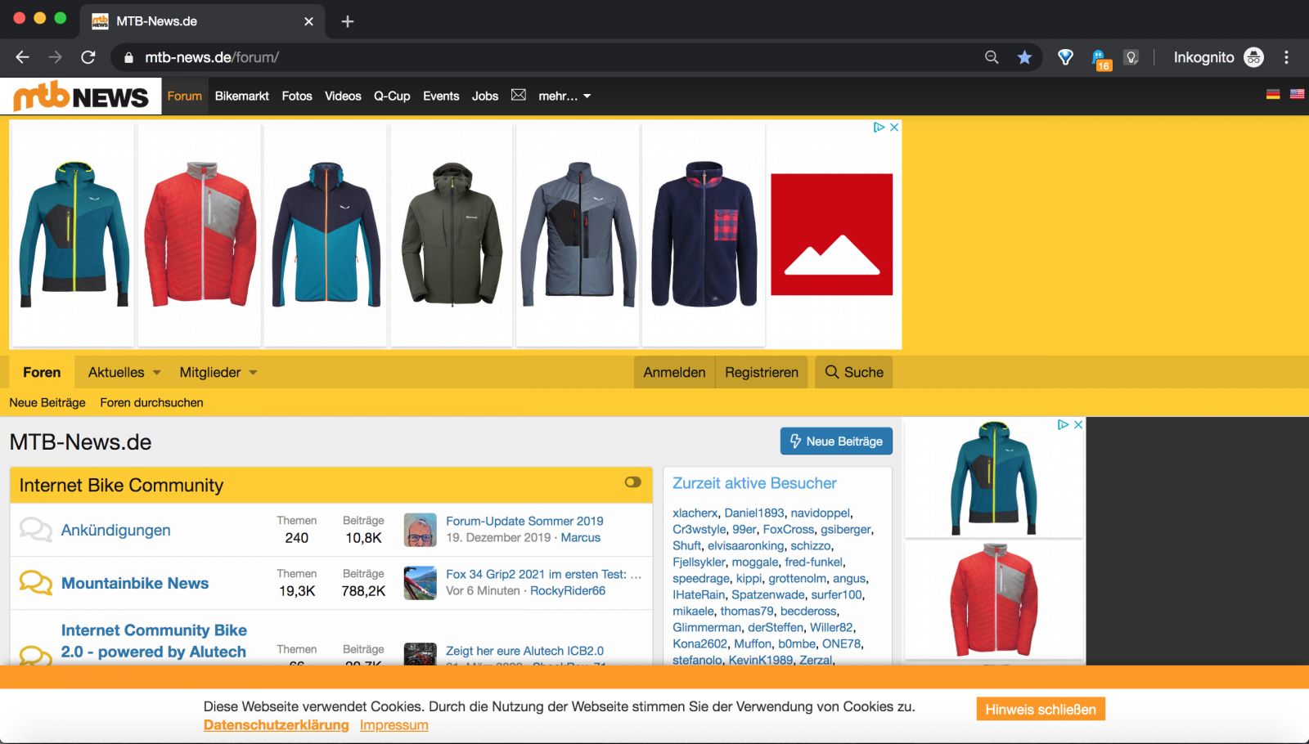
Task: Collapse the Internet Bike Community category toggle
Action: click(x=632, y=482)
